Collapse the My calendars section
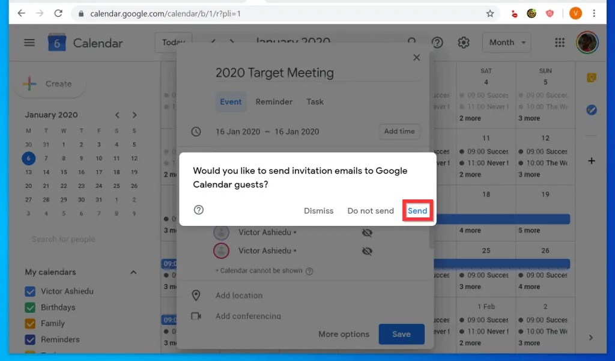The image size is (615, 361). point(133,272)
